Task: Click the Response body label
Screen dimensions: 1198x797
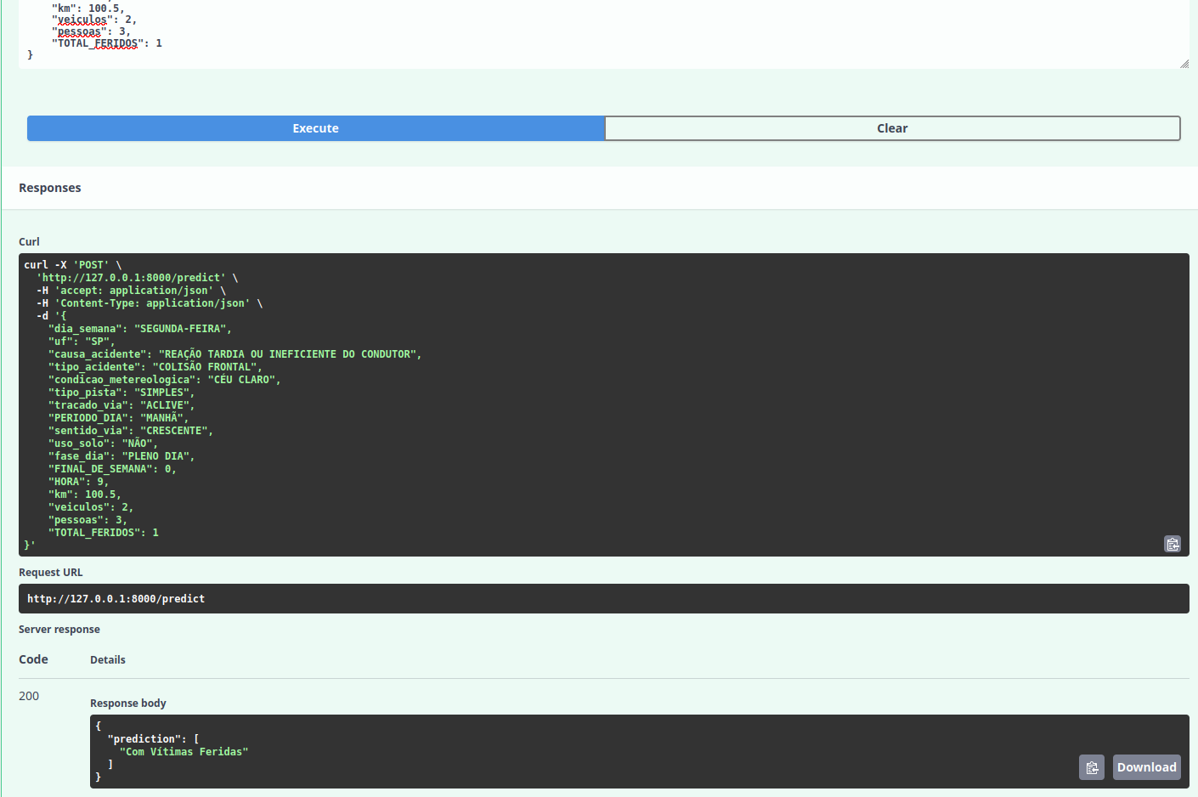Action: pos(128,704)
